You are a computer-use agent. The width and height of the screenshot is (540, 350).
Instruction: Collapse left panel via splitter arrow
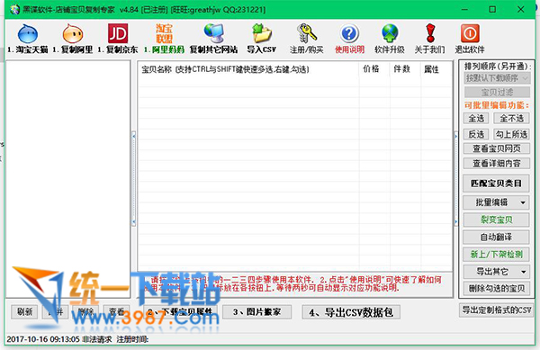[134, 137]
